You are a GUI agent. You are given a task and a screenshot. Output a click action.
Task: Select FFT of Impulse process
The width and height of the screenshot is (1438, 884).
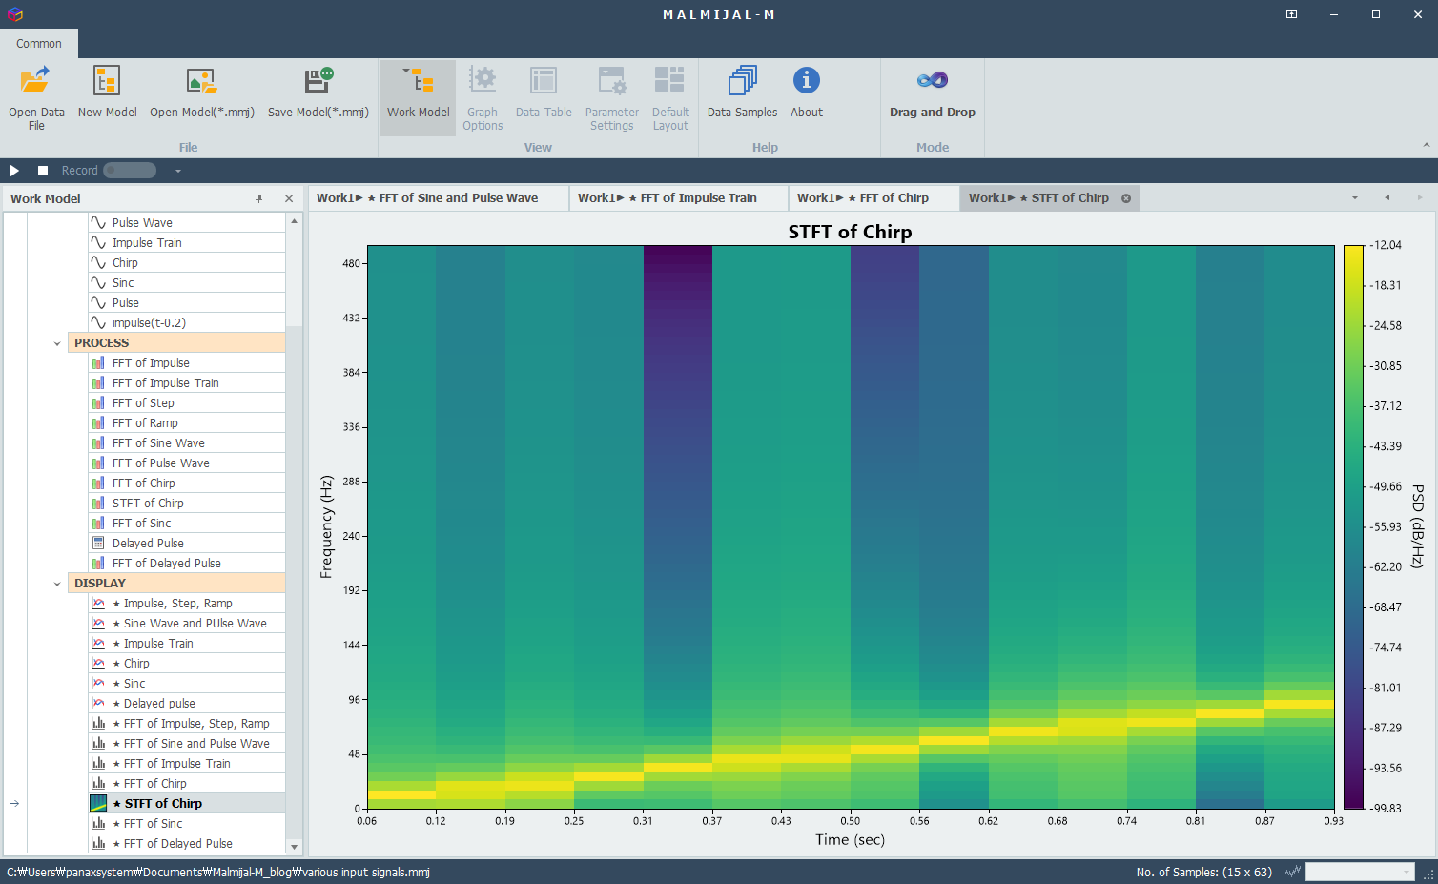pyautogui.click(x=187, y=363)
